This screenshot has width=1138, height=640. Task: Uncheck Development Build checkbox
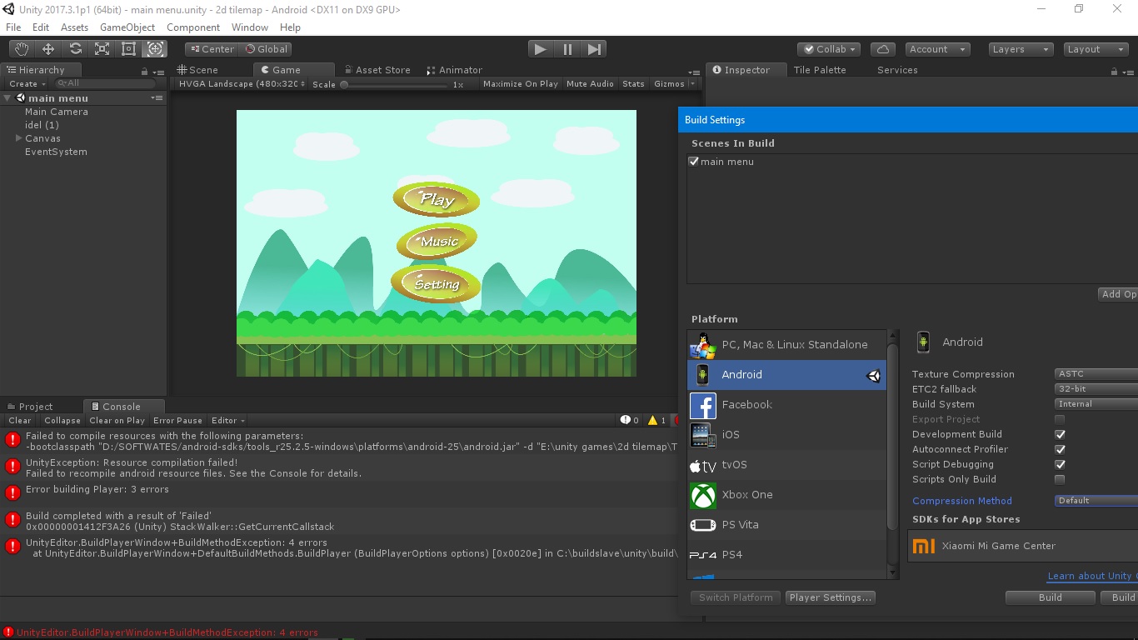click(1060, 434)
